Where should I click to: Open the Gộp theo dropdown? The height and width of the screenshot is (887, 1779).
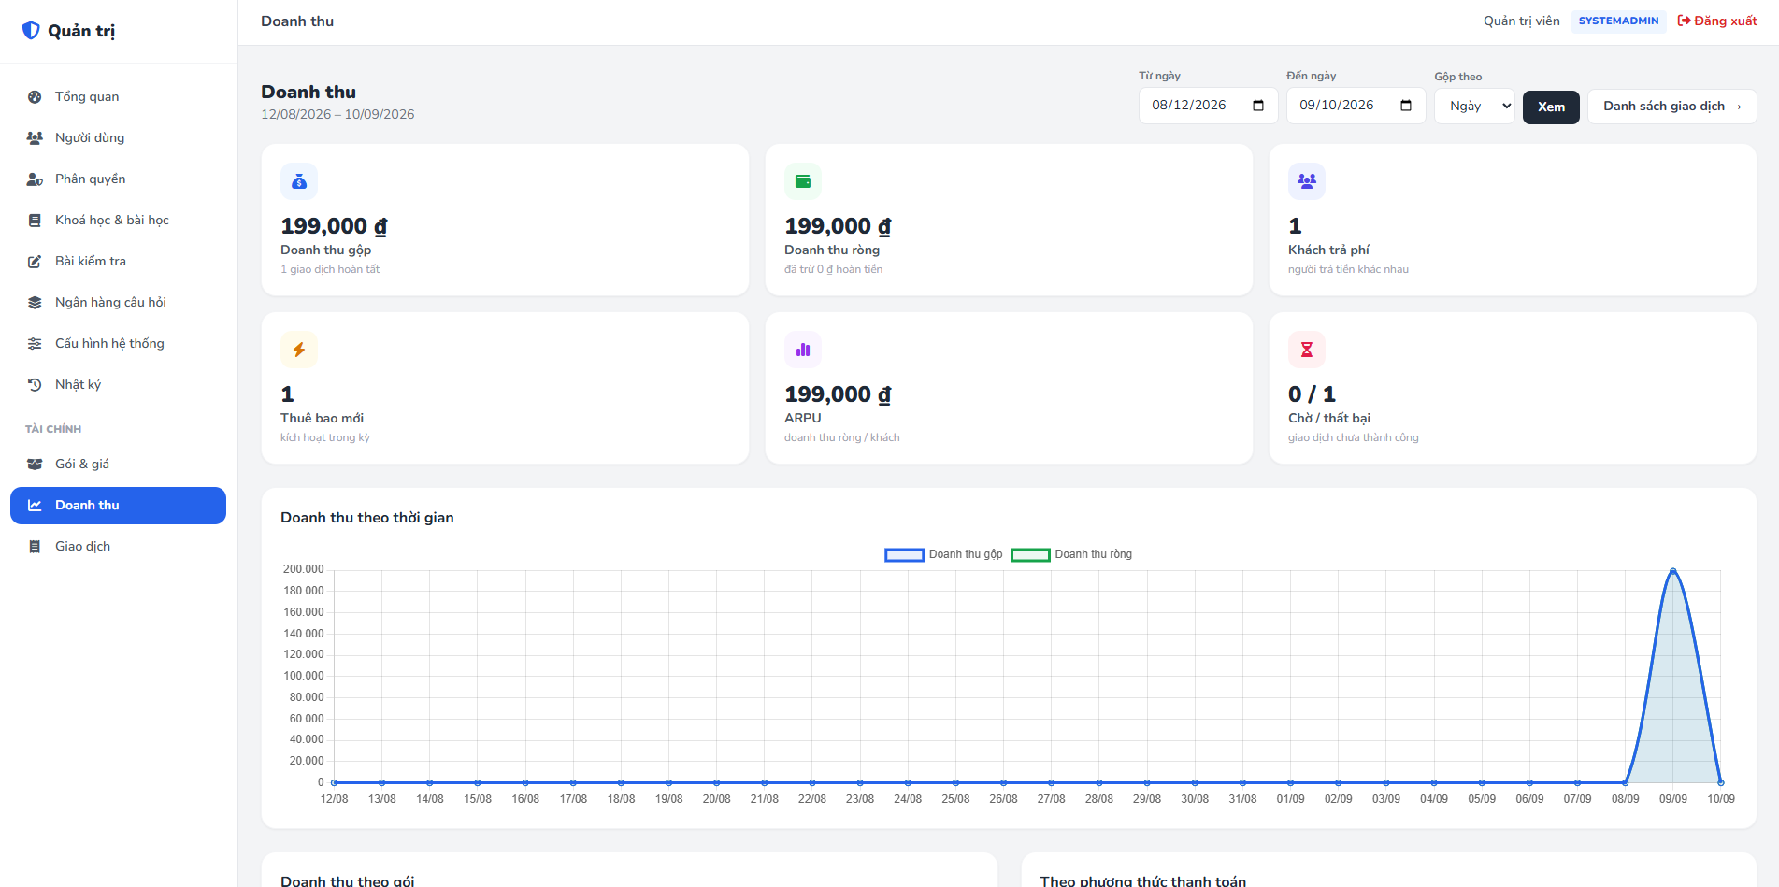pyautogui.click(x=1474, y=107)
